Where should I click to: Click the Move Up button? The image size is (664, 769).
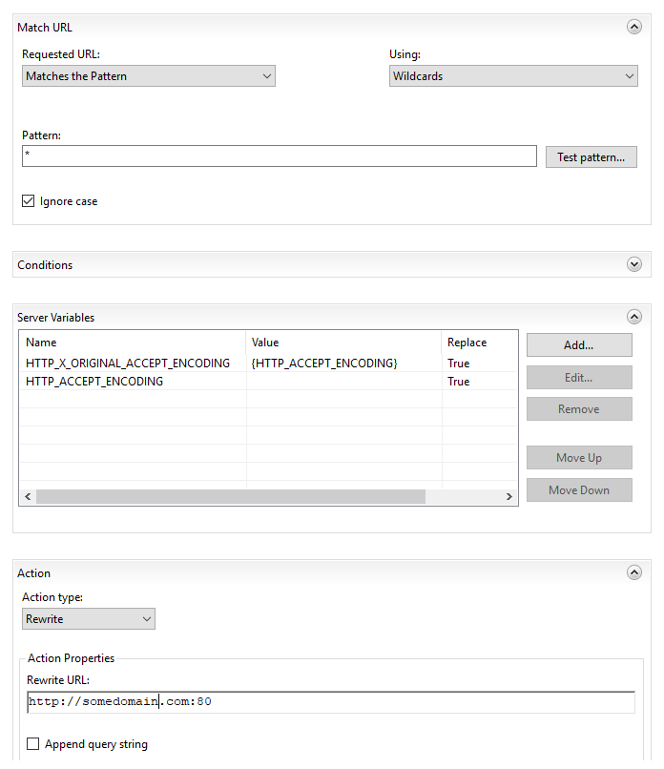pos(579,458)
